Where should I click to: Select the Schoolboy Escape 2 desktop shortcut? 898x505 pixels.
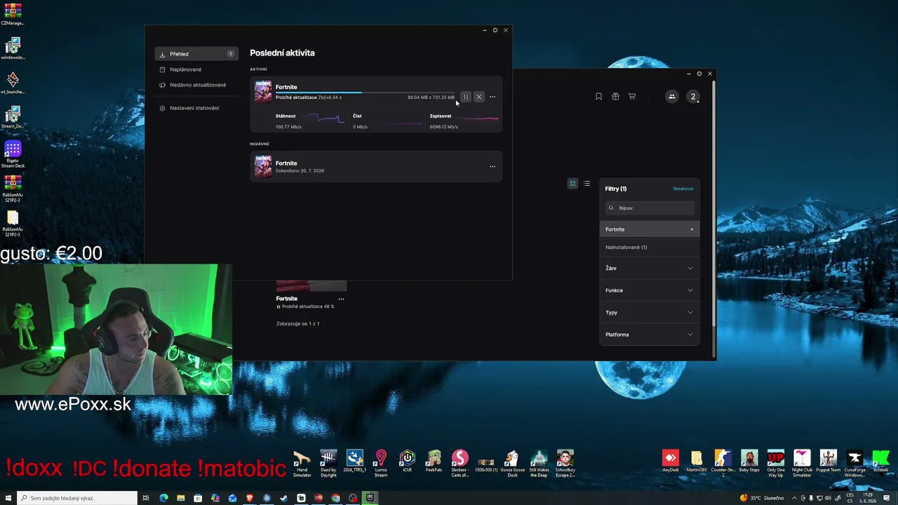click(x=565, y=464)
